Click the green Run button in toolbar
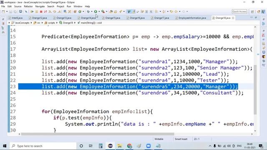Image resolution: width=267 pixels, height=150 pixels. 96,12
